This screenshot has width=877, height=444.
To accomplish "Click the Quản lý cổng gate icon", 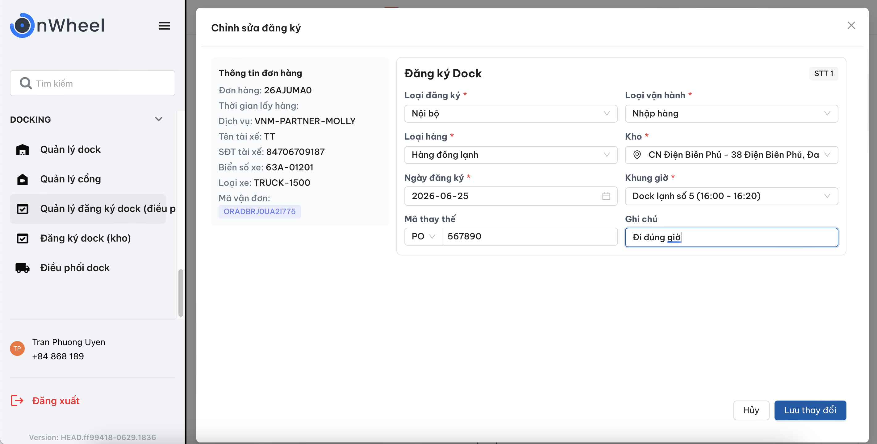I will (x=23, y=179).
